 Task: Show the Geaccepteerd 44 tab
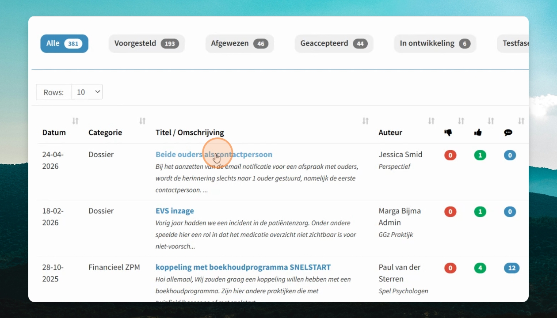pos(334,44)
